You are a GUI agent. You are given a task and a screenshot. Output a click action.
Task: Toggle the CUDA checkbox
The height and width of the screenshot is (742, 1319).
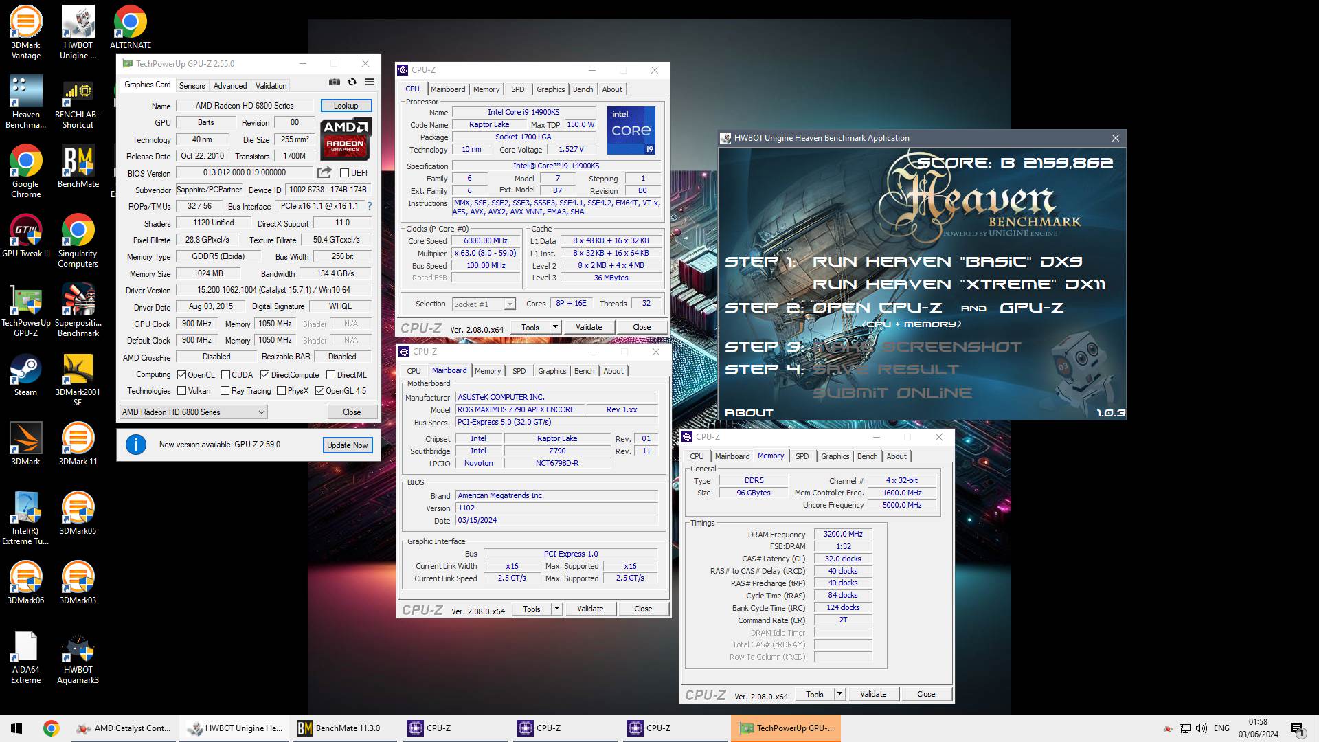pyautogui.click(x=225, y=375)
